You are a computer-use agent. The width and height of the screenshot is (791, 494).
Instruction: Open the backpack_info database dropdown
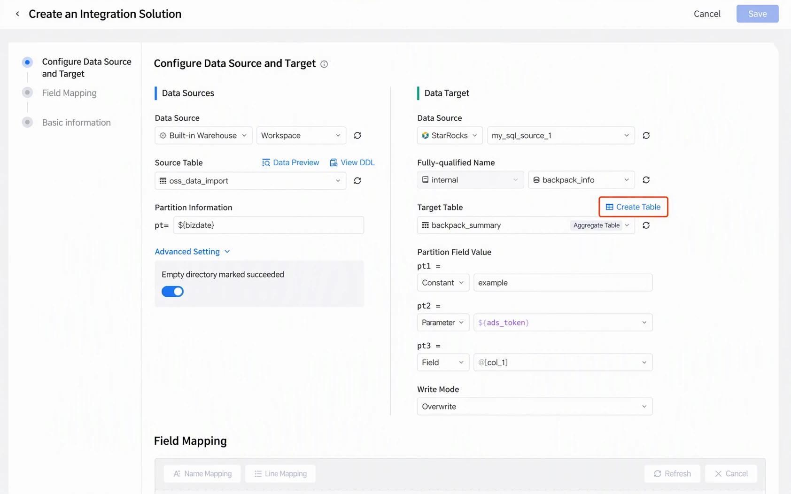pos(582,180)
